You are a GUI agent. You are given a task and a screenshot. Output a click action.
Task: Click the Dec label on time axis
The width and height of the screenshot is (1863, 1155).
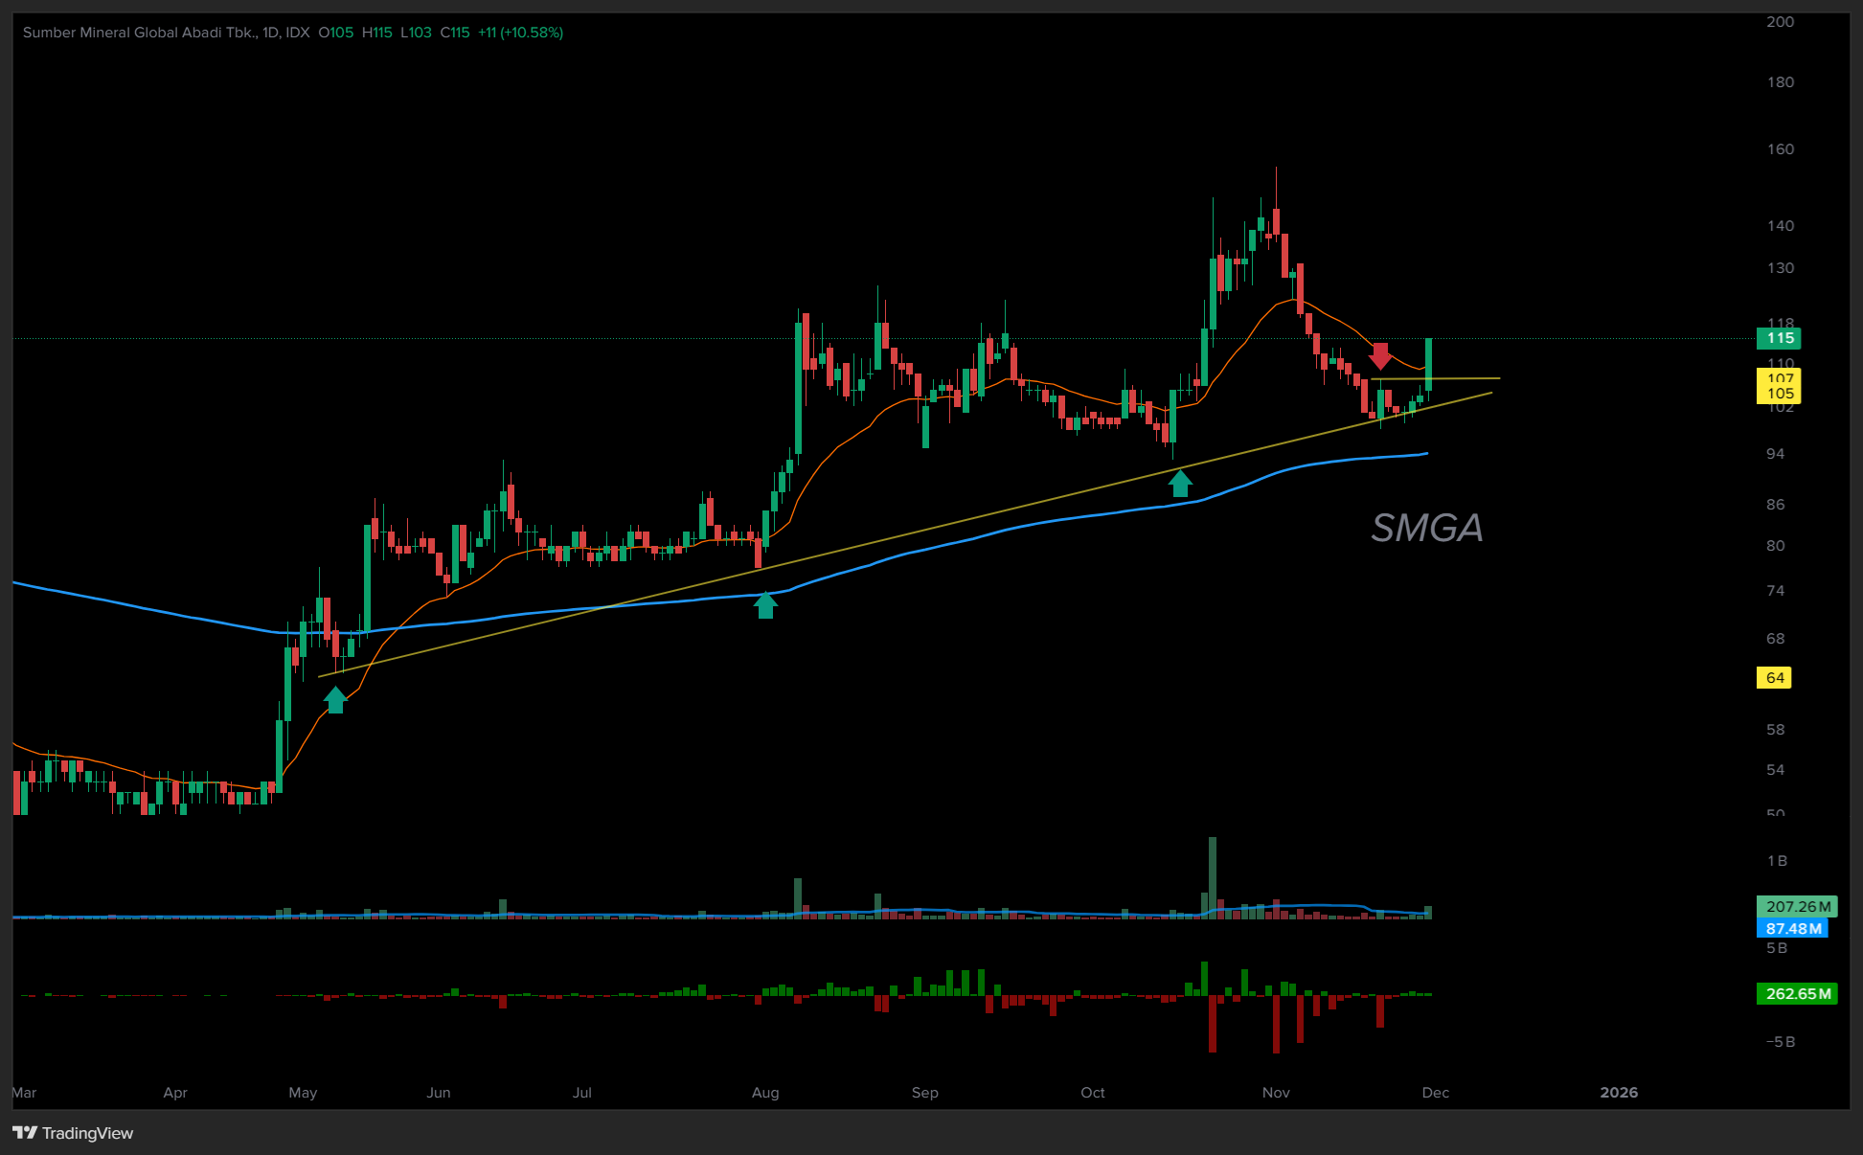click(x=1435, y=1093)
